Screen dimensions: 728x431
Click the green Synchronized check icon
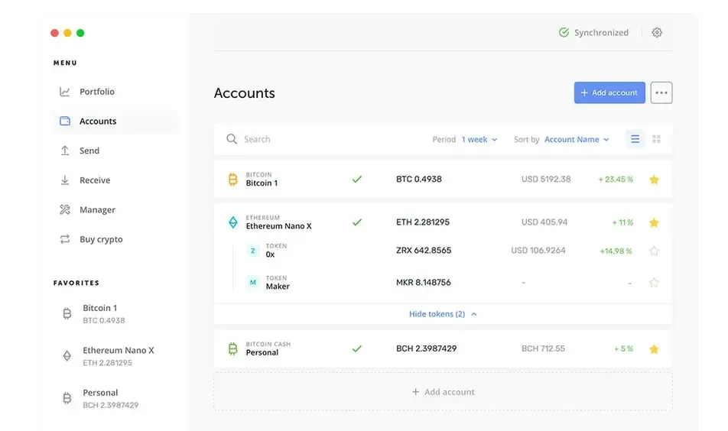point(564,32)
